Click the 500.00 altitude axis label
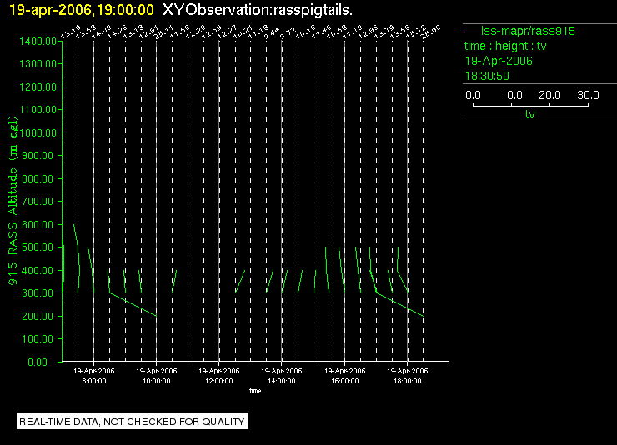Screen dimensions: 617x445 click(38, 247)
